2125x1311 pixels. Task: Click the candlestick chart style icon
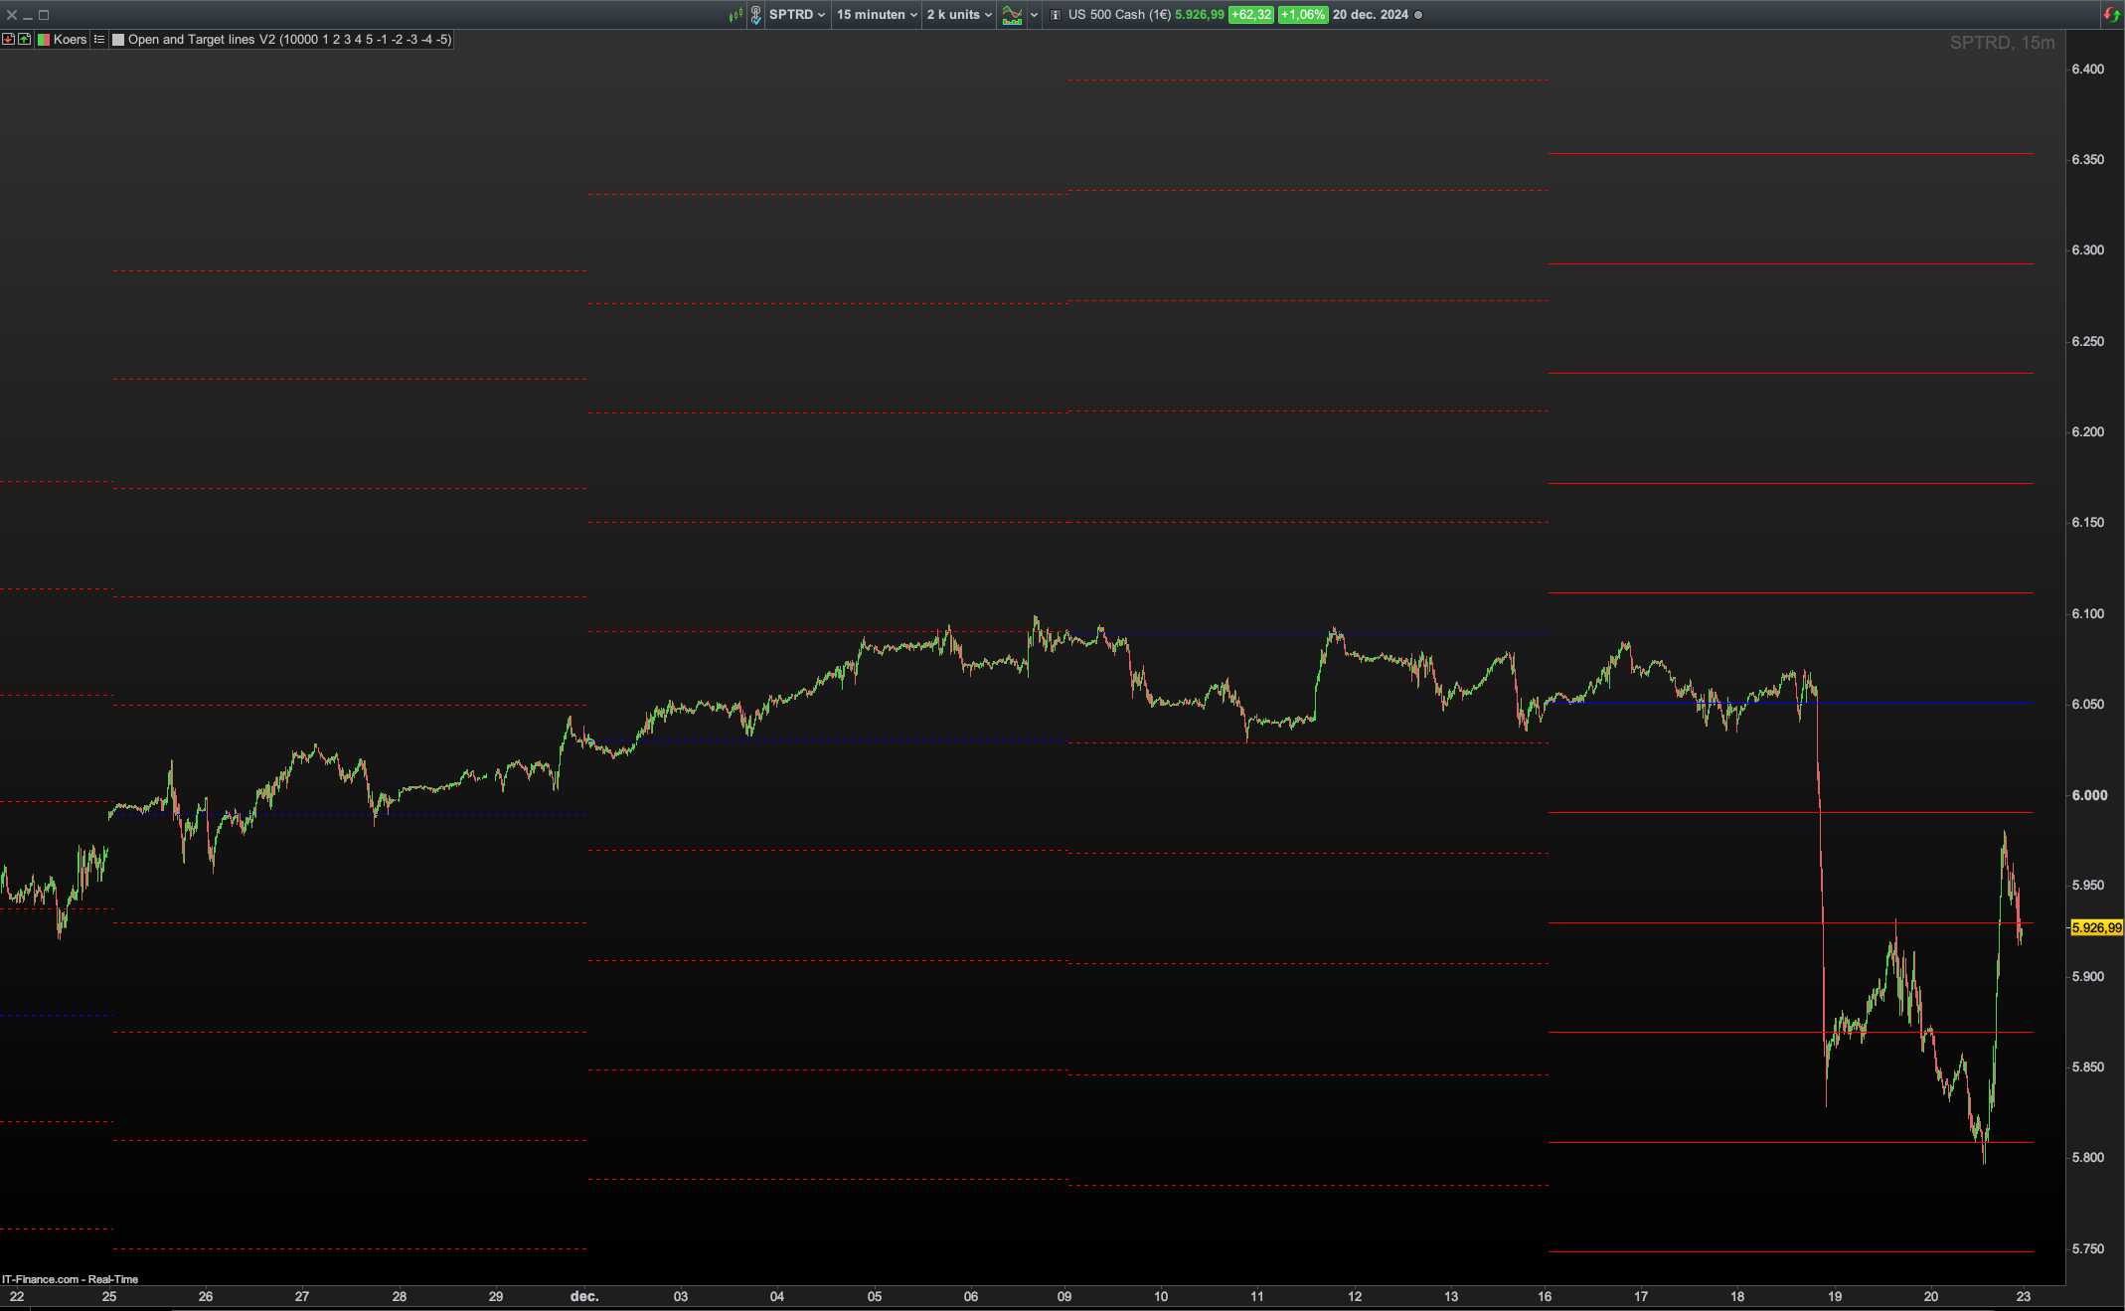(x=736, y=15)
